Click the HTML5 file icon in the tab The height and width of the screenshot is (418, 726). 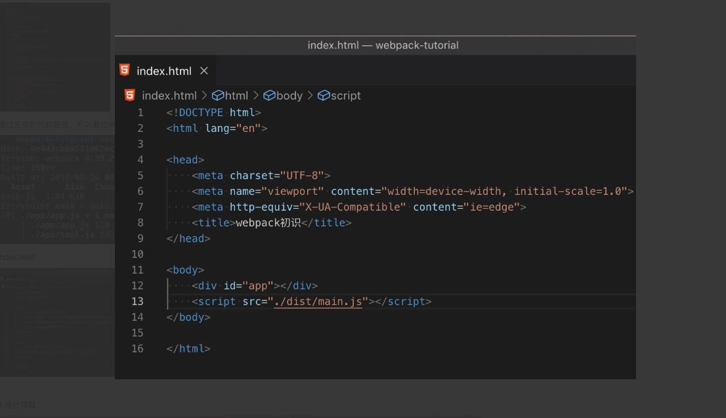tap(125, 70)
